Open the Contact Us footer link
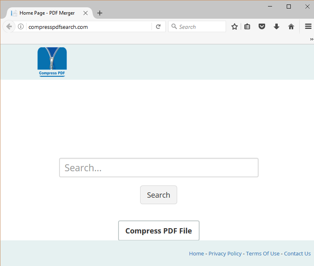The height and width of the screenshot is (266, 314). coord(297,254)
